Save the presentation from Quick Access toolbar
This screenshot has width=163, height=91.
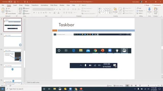click(15, 2)
